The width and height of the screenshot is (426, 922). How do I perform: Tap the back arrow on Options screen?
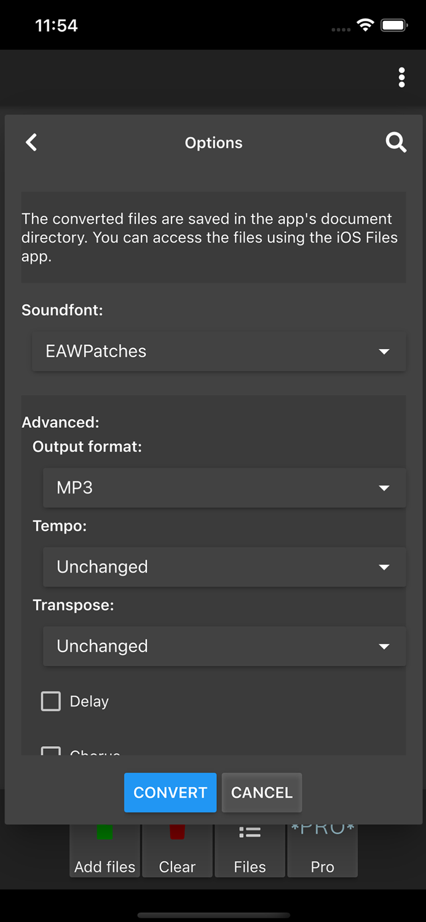[x=31, y=142]
